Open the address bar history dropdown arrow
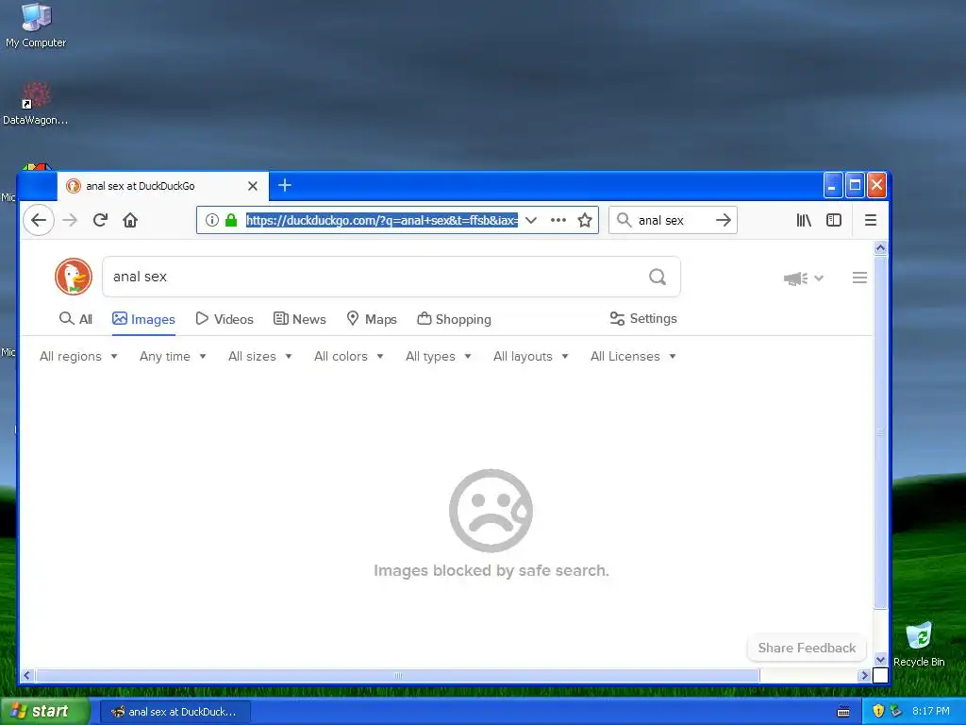This screenshot has width=966, height=725. (531, 220)
